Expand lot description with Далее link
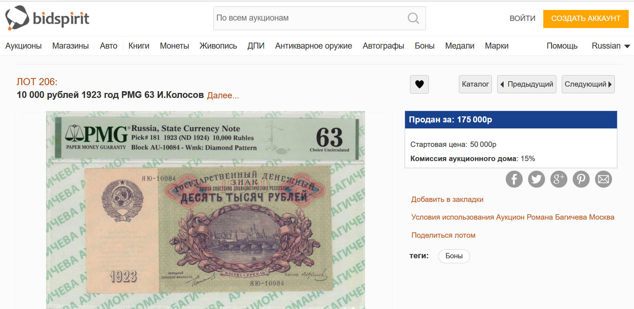Image resolution: width=634 pixels, height=309 pixels. click(x=223, y=95)
